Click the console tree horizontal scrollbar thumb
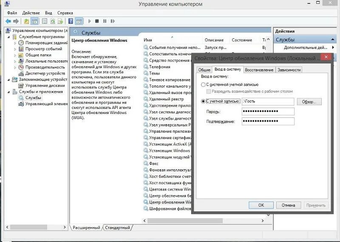The width and height of the screenshot is (340, 242). (x=28, y=227)
